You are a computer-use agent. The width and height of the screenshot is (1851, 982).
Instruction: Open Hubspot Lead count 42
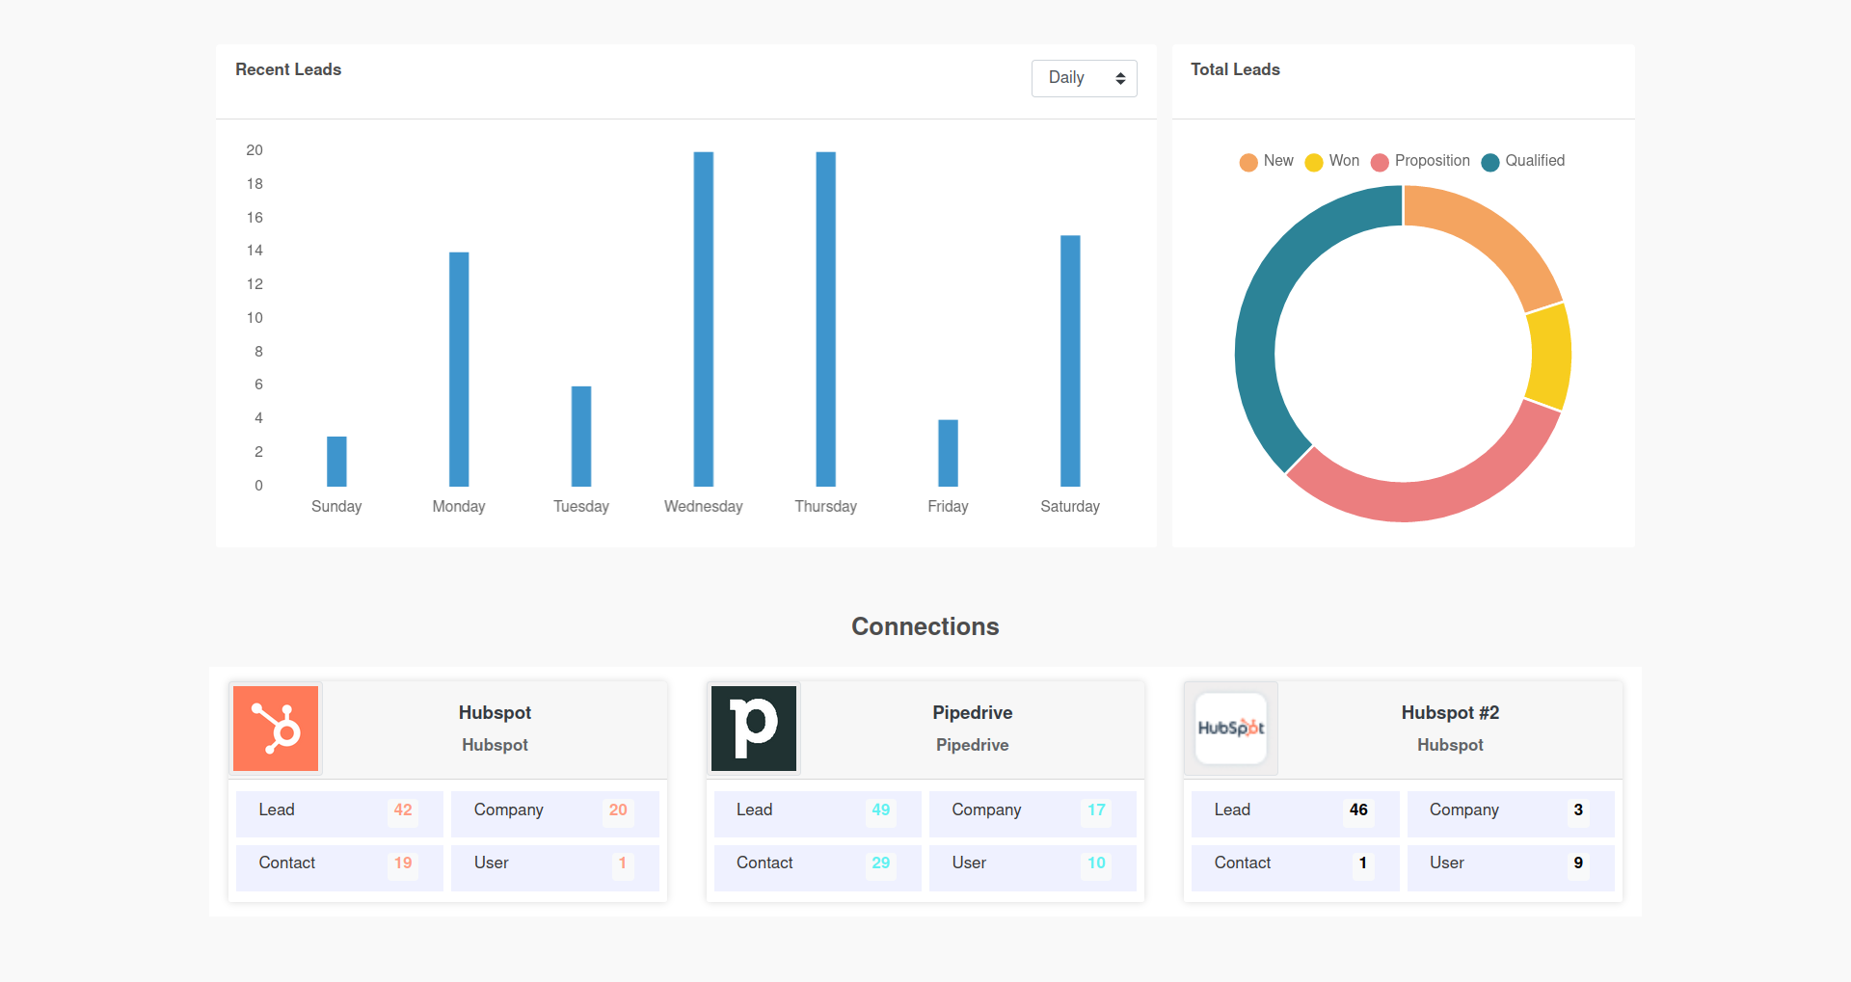(403, 810)
